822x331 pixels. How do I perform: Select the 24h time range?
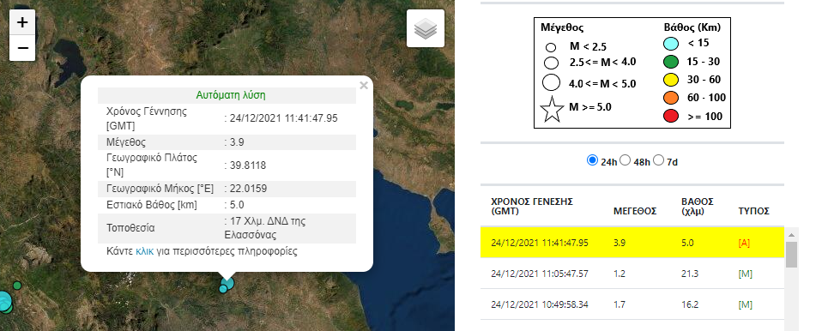pyautogui.click(x=592, y=160)
